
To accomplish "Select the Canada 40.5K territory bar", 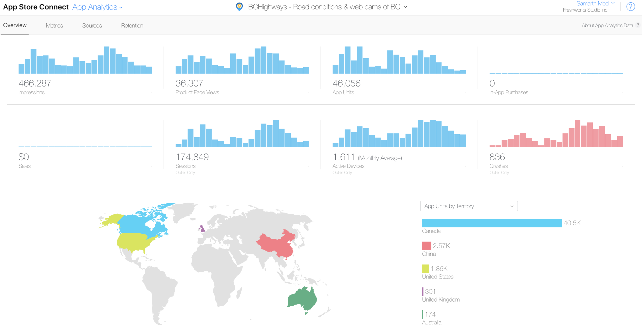I will coord(492,223).
